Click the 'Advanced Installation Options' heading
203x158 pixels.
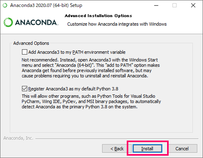click(98, 16)
